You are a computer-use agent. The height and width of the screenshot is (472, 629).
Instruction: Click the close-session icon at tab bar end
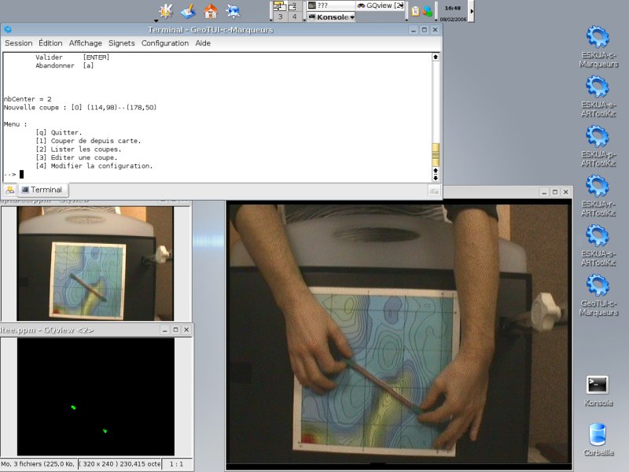434,190
